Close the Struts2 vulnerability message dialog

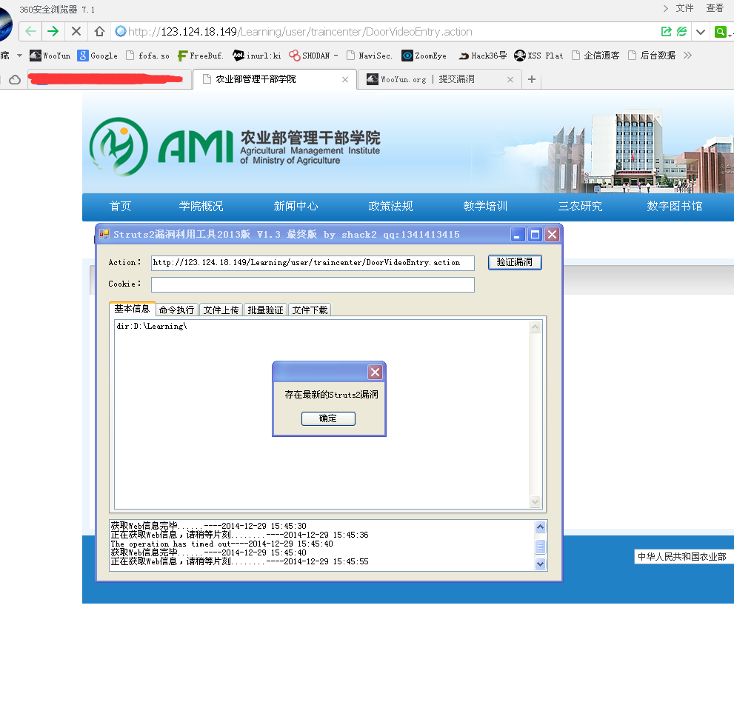[375, 372]
